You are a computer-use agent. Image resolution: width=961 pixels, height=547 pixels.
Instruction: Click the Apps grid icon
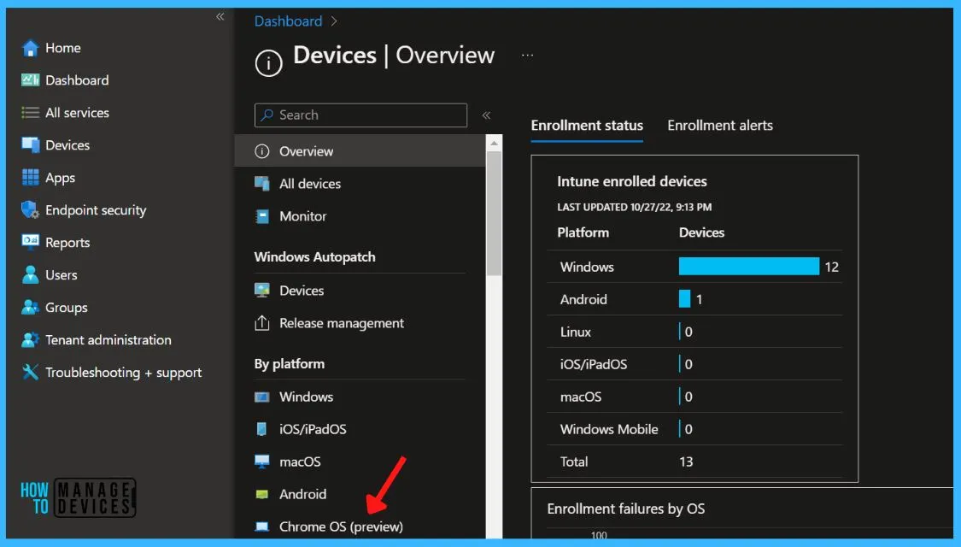[30, 178]
